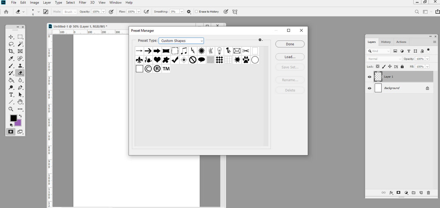Viewport: 440px width, 208px height.
Task: Open the Normal blend mode dropdown
Action: point(384,59)
